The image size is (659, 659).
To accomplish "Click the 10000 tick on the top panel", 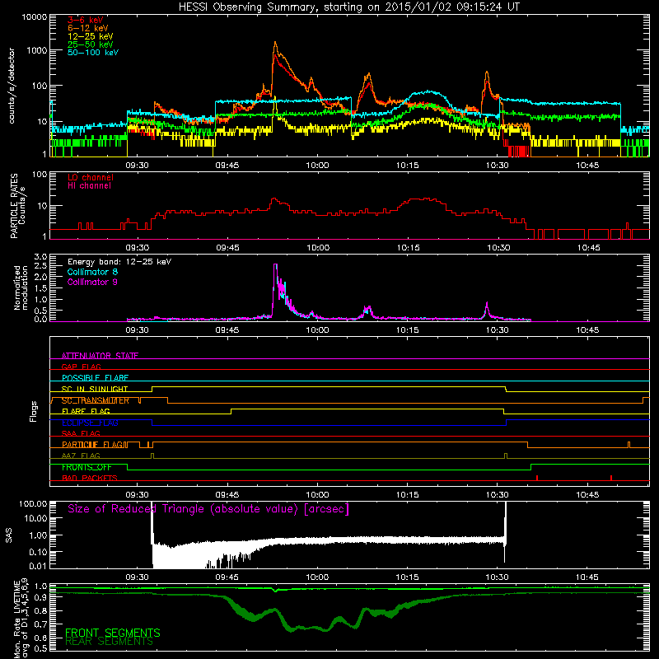I will pos(34,17).
